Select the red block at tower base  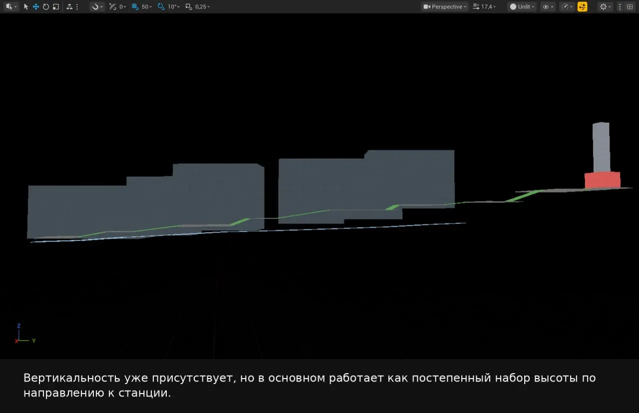[x=603, y=180]
